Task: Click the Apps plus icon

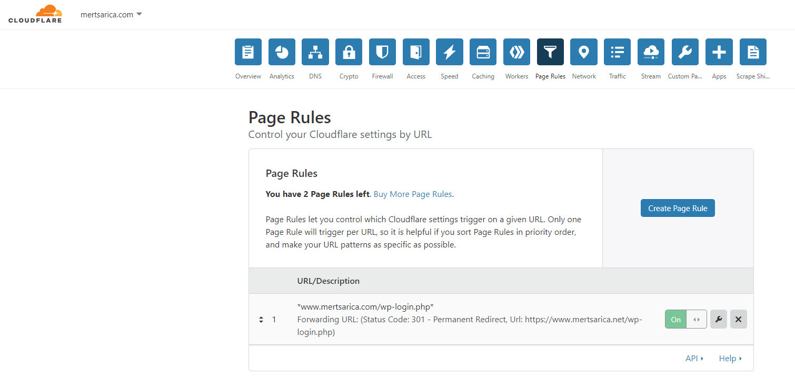Action: (719, 52)
